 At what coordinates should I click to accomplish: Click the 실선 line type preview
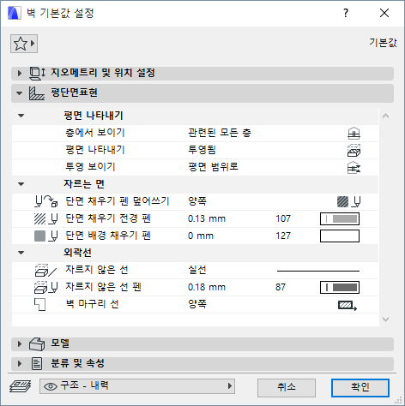click(318, 271)
